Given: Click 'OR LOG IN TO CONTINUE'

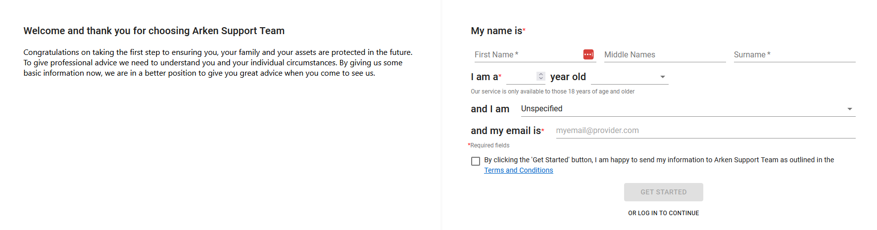Looking at the screenshot, I should click(663, 213).
